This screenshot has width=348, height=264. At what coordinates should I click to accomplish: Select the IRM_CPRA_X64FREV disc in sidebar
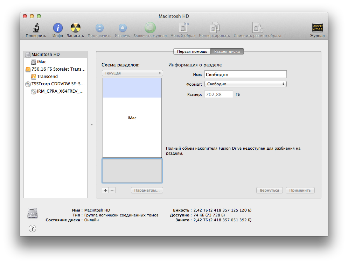(55, 91)
